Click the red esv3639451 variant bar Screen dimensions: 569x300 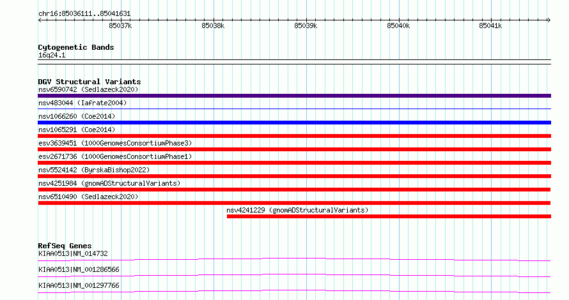point(294,149)
